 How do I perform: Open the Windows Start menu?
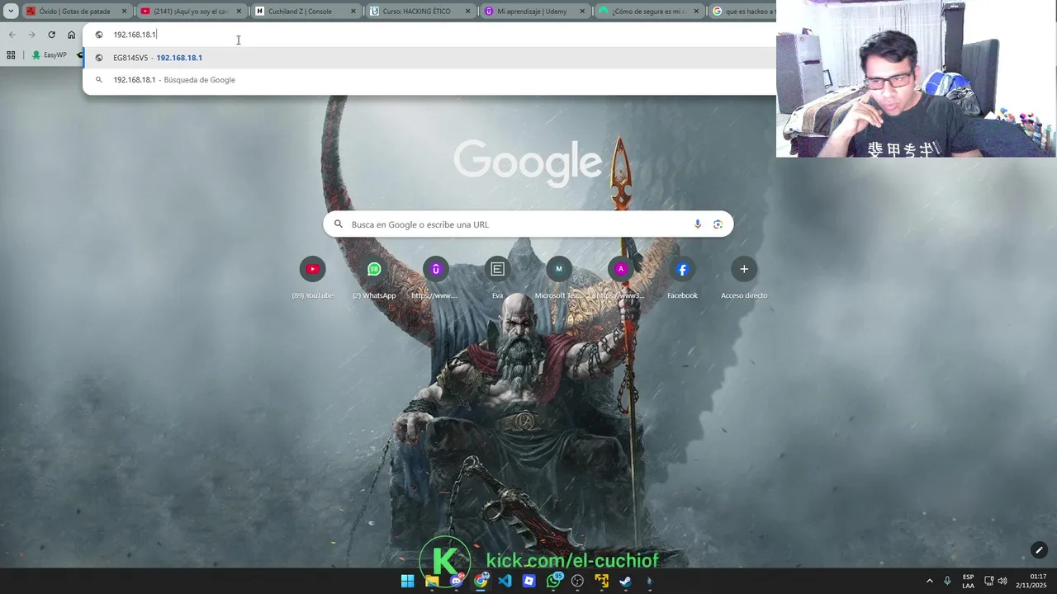tap(408, 581)
